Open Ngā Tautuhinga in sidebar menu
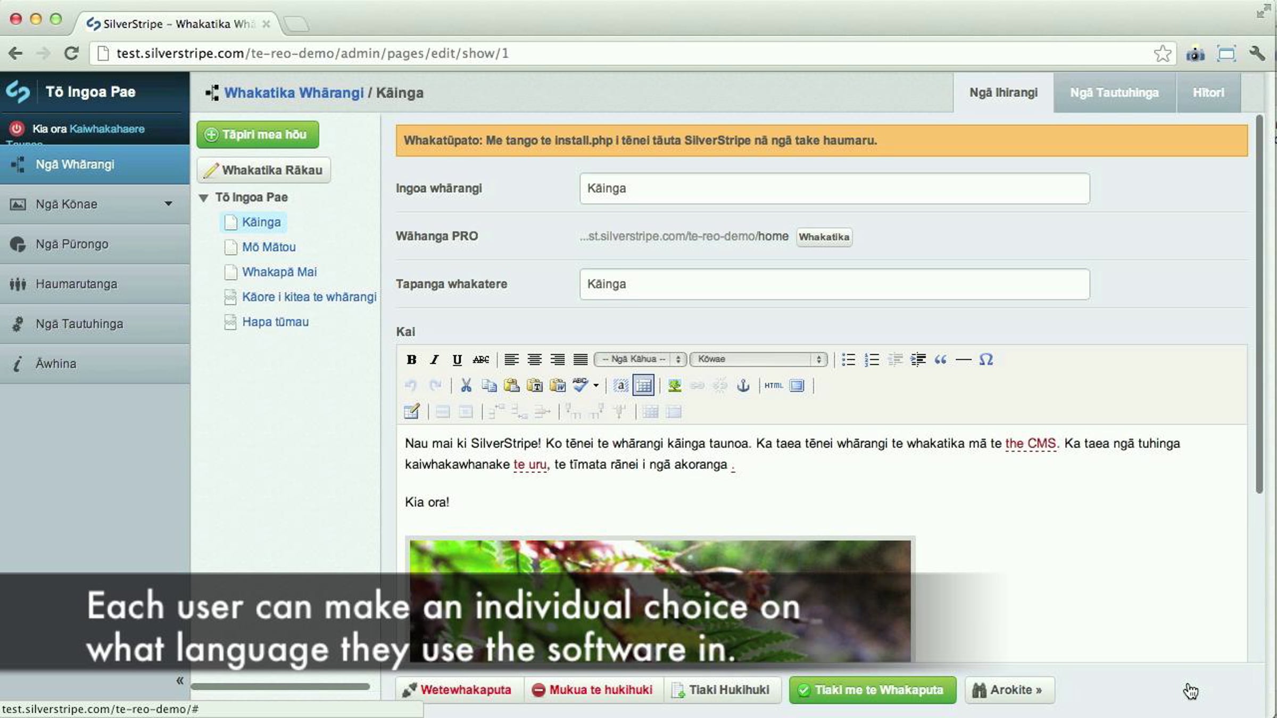This screenshot has width=1277, height=718. point(95,324)
